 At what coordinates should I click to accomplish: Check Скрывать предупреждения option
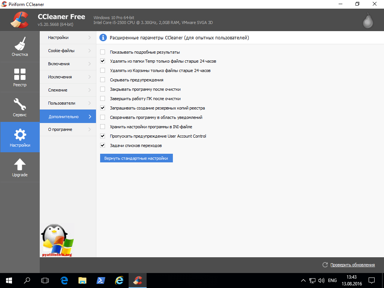(x=103, y=80)
